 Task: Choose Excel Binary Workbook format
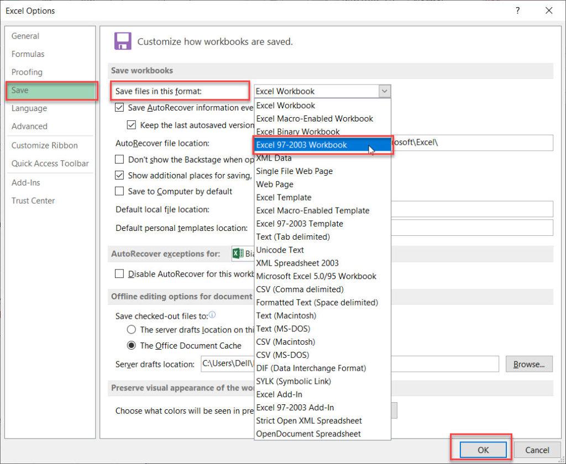[x=323, y=131]
